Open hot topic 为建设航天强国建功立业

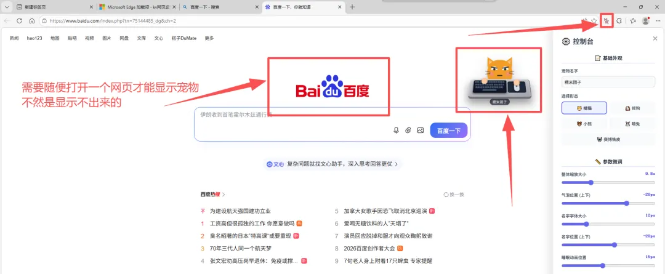point(240,211)
